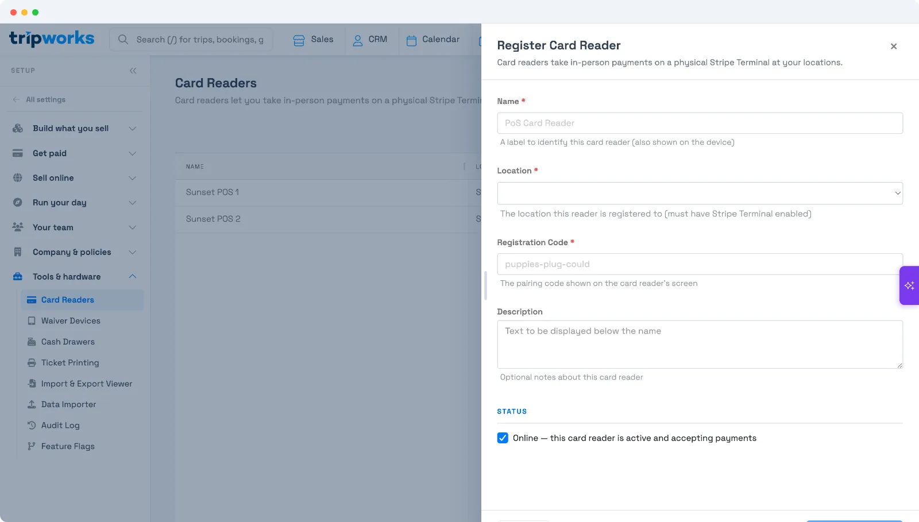Screen dimensions: 919x522
Task: Click the Data Importer upload icon
Action: [x=32, y=404]
